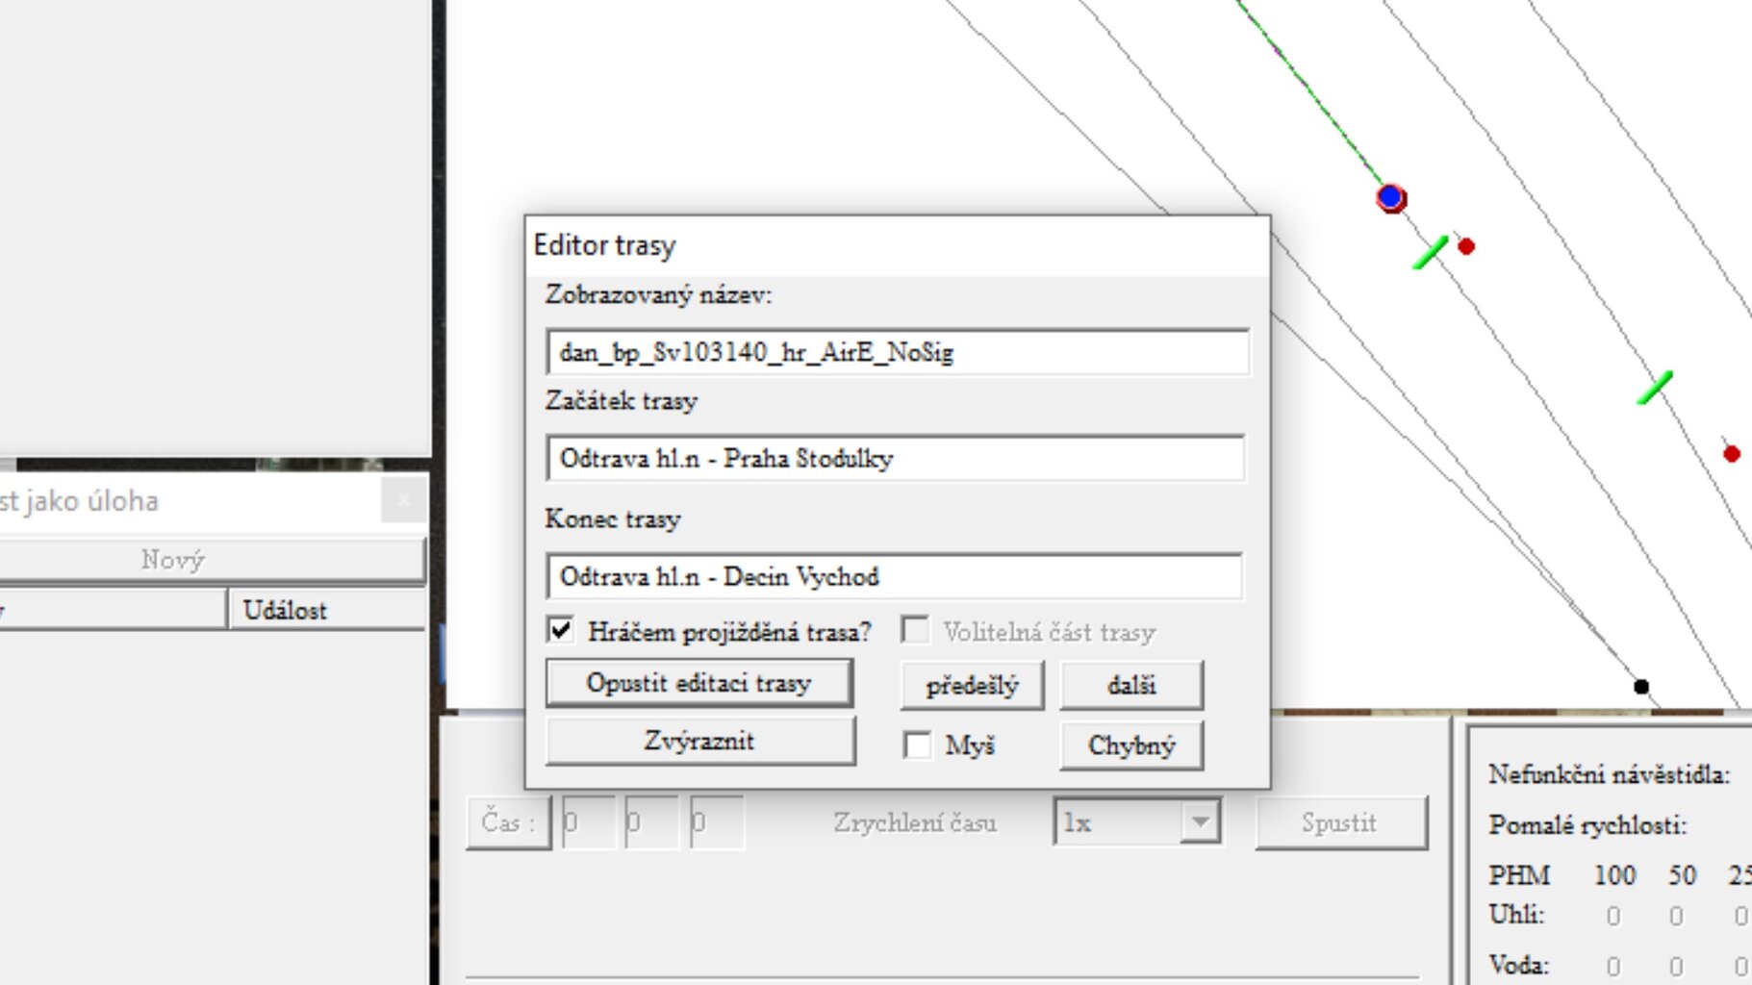The image size is (1752, 985).
Task: Close the 'jako úloha' panel
Action: (x=404, y=500)
